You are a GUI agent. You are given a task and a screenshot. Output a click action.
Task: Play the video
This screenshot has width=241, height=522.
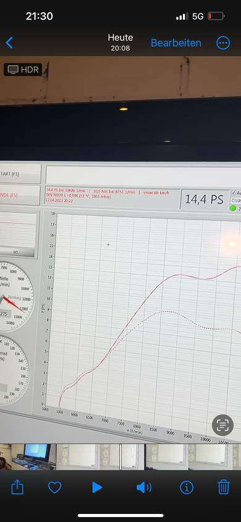pos(97,488)
